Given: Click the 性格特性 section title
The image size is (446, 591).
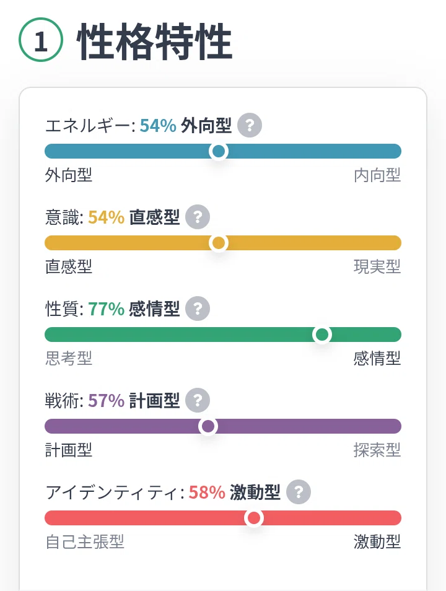Looking at the screenshot, I should click(x=155, y=41).
